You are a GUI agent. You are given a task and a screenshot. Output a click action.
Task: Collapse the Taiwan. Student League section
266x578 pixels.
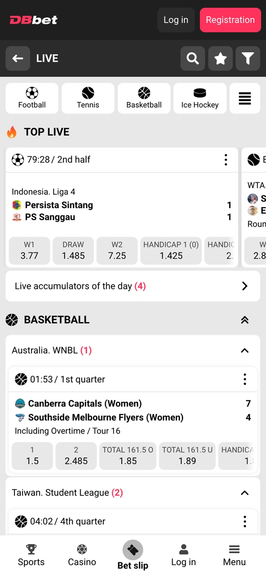244,493
